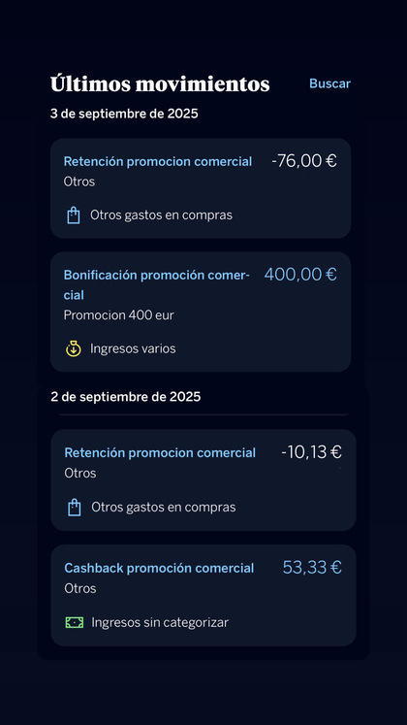Click shopping bag icon in the -76,00 € card
This screenshot has height=725, width=407.
coord(74,215)
